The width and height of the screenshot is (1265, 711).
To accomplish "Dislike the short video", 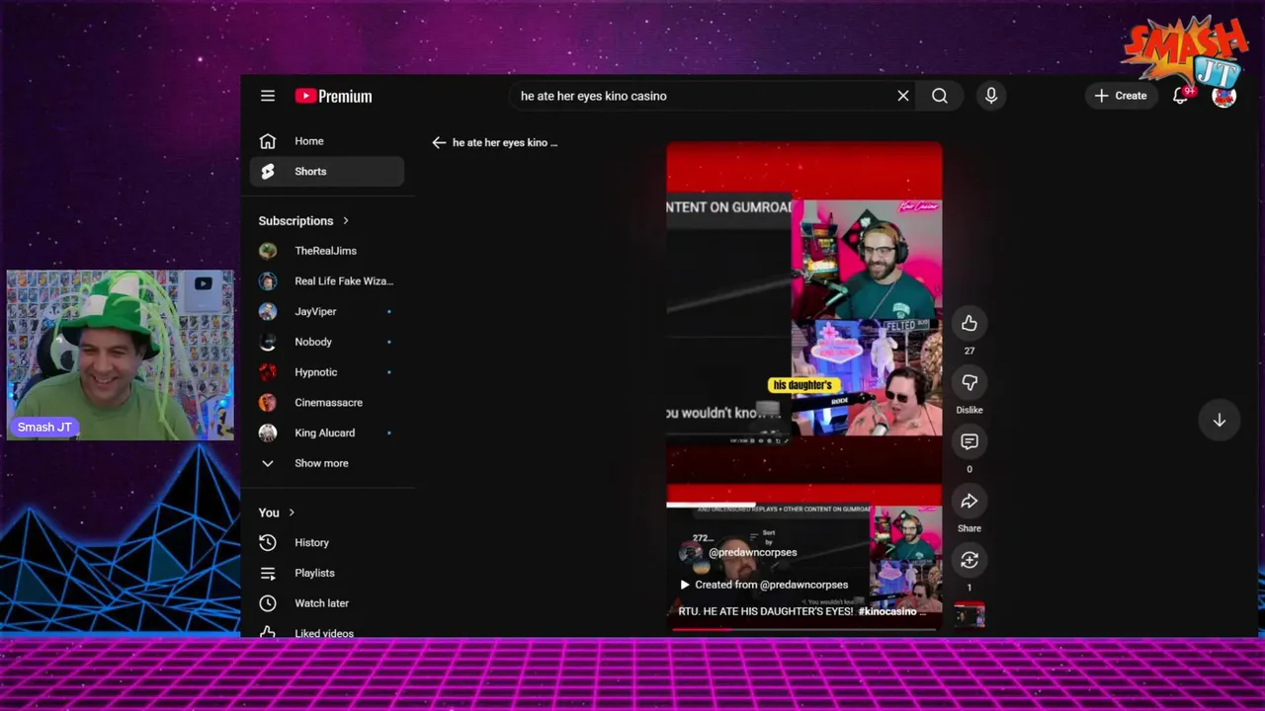I will click(x=970, y=383).
